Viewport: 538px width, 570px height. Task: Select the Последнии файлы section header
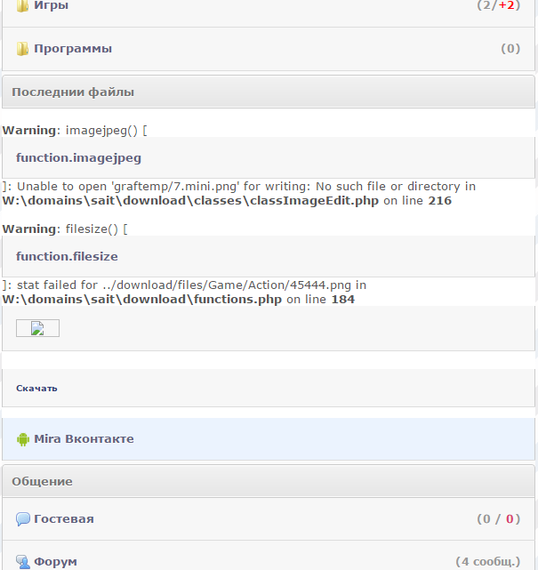(x=73, y=92)
